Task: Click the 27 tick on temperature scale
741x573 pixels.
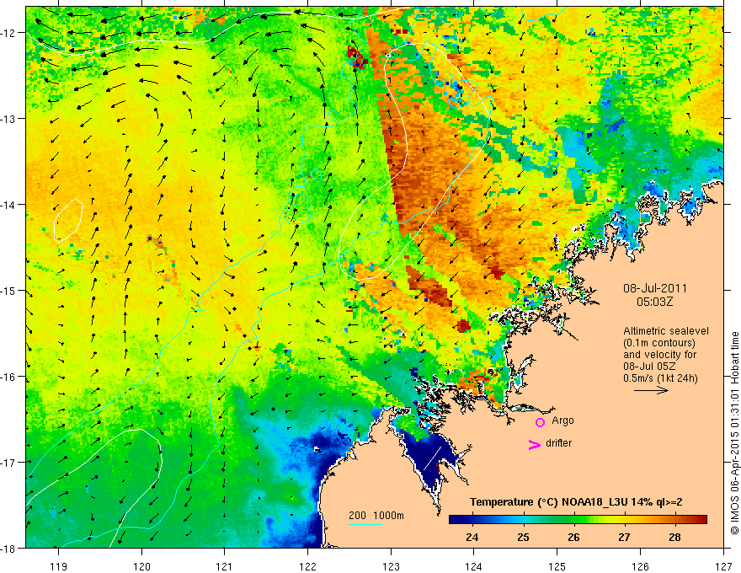Action: point(624,537)
